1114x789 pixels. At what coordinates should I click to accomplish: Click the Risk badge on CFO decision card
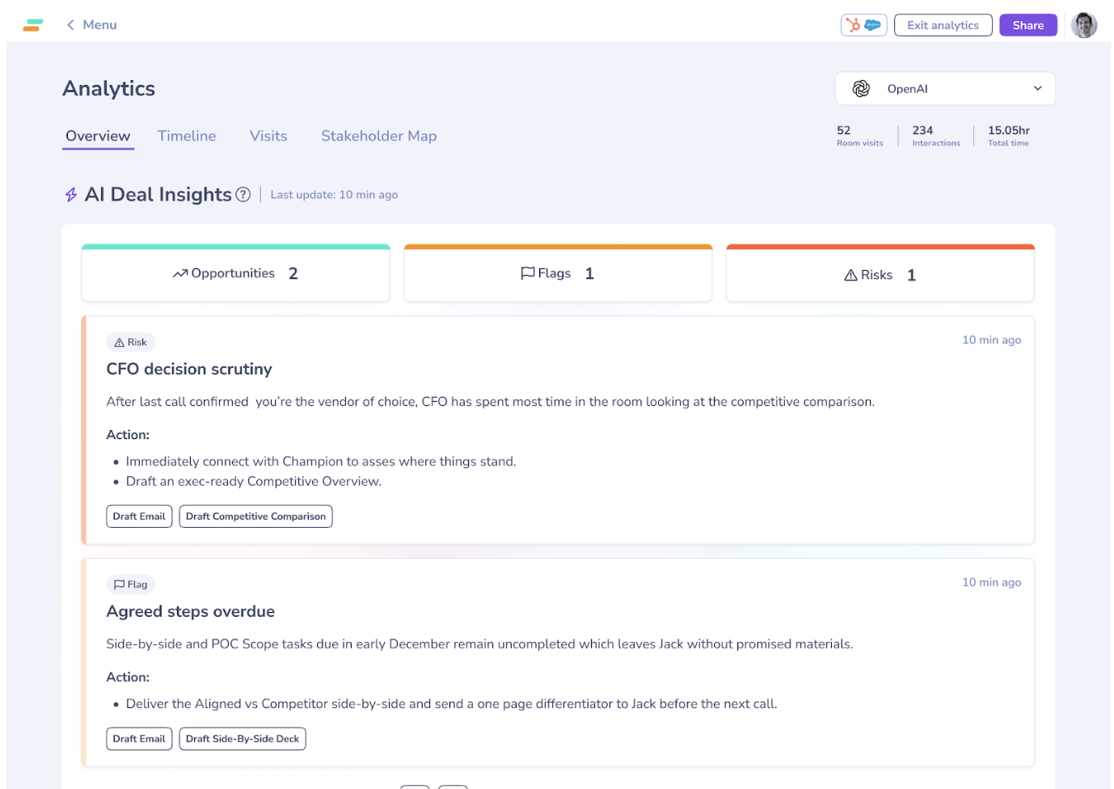click(x=130, y=342)
